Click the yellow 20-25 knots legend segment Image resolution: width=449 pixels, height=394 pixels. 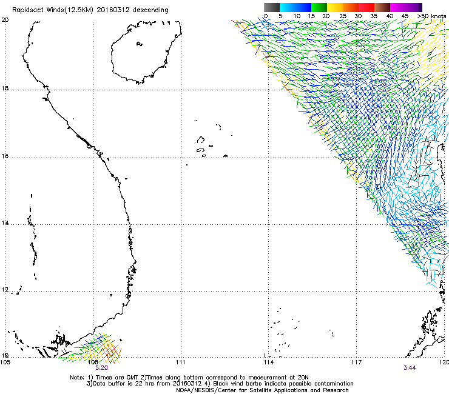pyautogui.click(x=335, y=7)
